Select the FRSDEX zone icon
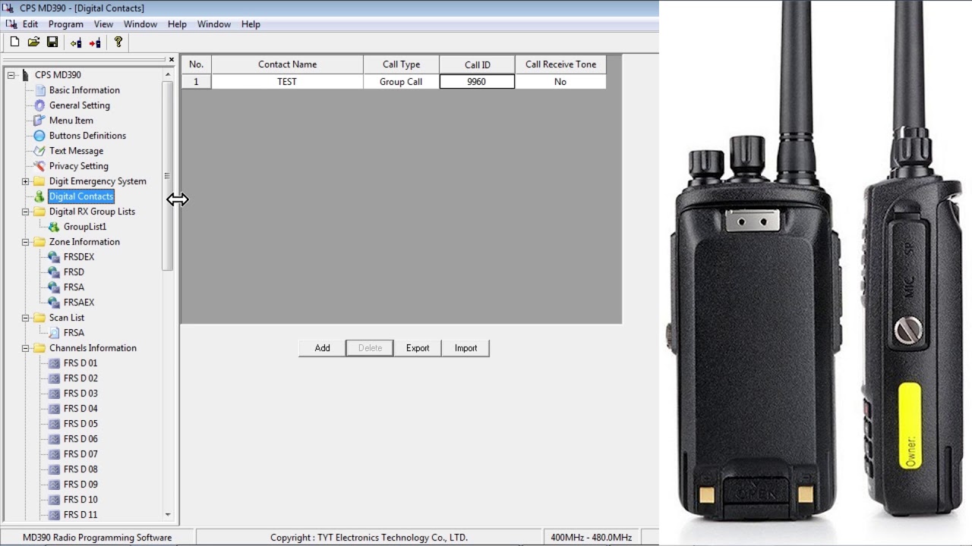The width and height of the screenshot is (972, 546). (54, 257)
